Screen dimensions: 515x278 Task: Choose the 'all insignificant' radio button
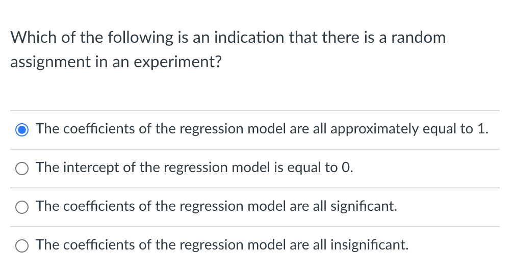pos(22,246)
